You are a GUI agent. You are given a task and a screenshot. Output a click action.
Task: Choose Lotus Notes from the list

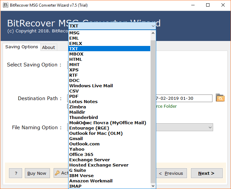pyautogui.click(x=109, y=102)
